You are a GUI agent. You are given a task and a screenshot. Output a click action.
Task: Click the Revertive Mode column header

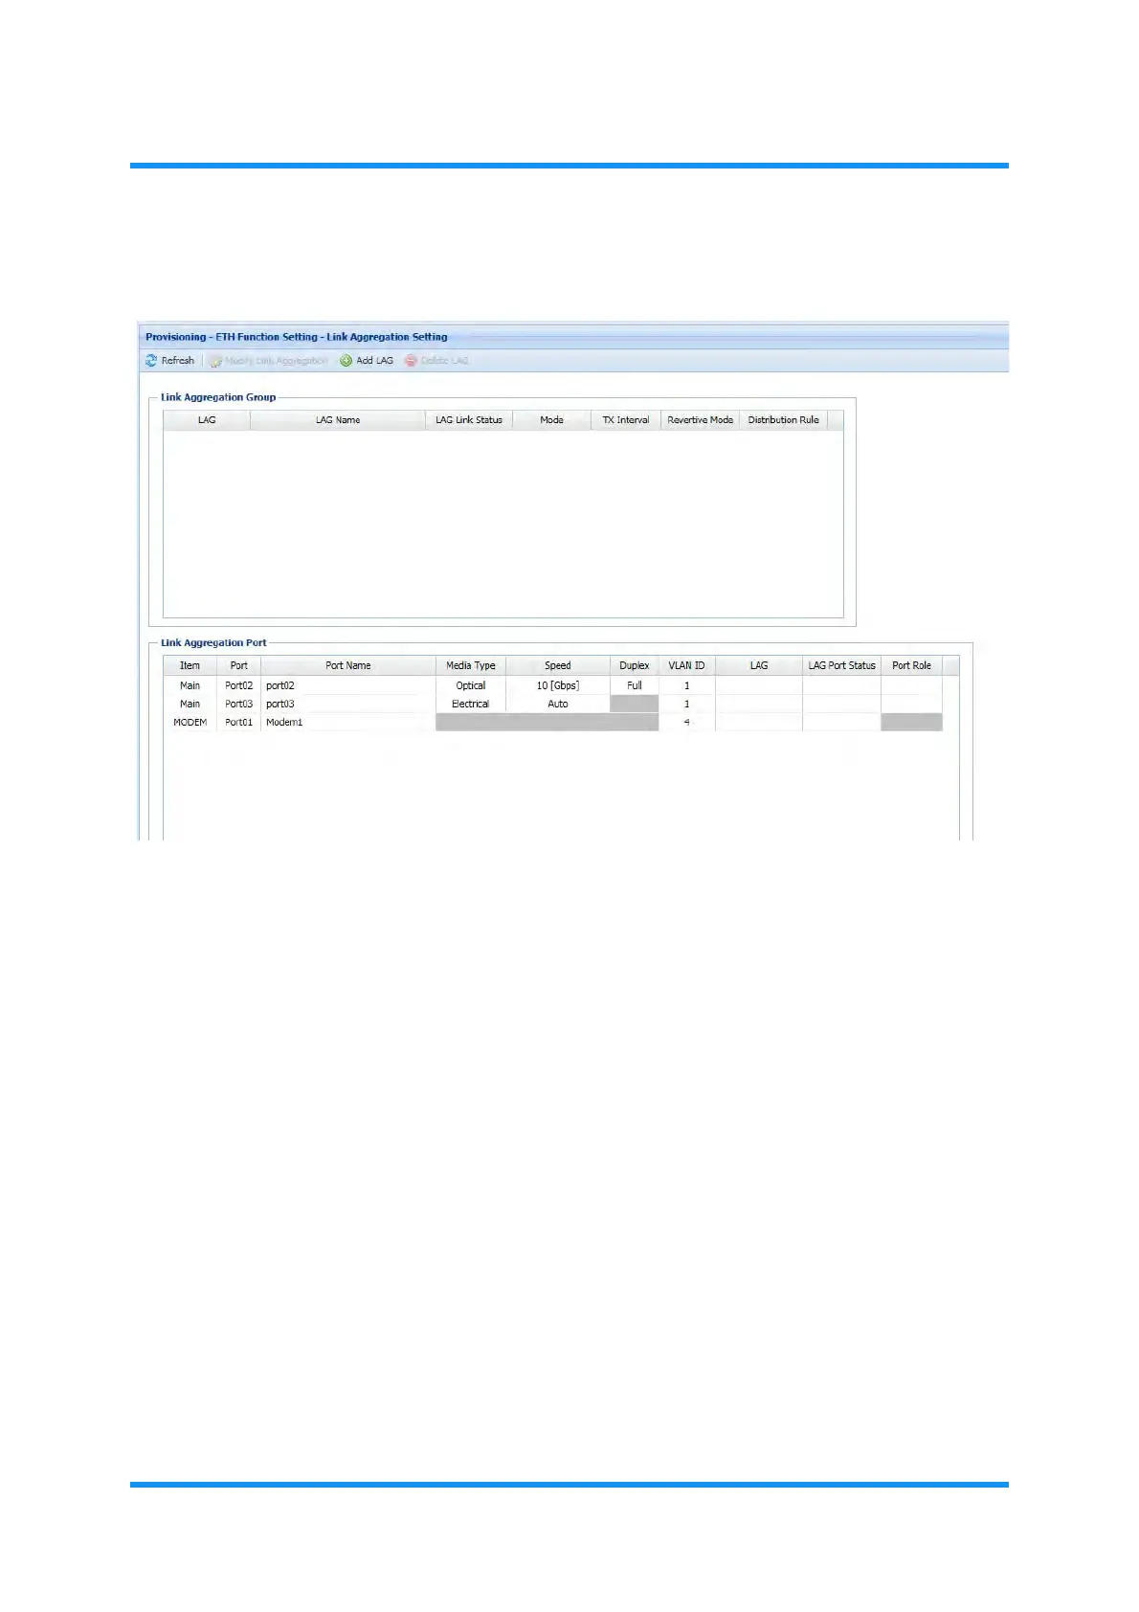point(701,420)
